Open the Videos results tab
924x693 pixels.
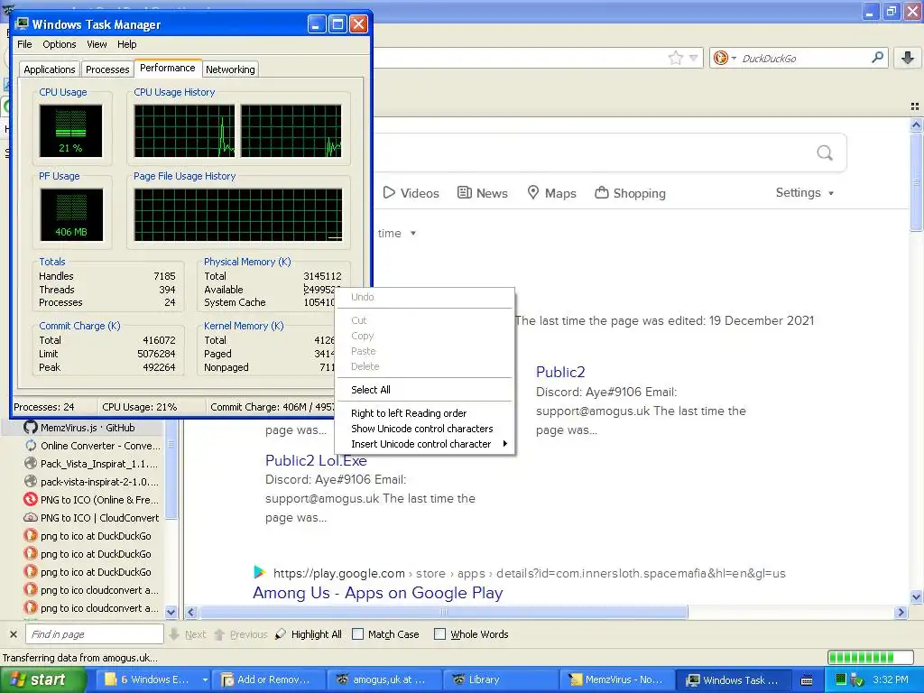point(411,193)
